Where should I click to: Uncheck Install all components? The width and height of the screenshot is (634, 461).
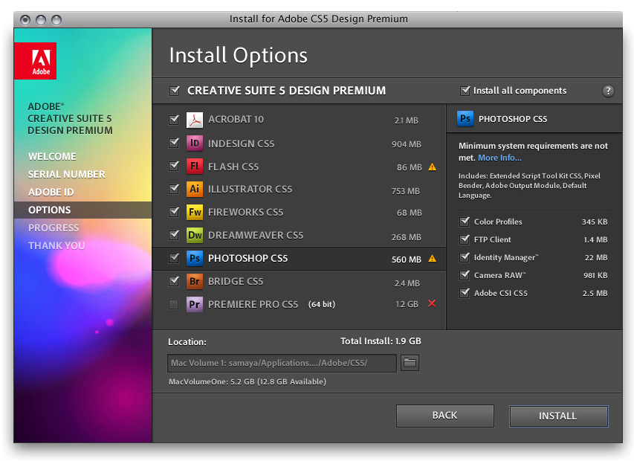coord(466,91)
